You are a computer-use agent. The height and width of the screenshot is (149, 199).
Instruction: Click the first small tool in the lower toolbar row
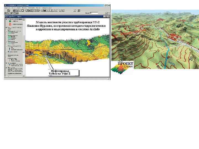point(6,13)
